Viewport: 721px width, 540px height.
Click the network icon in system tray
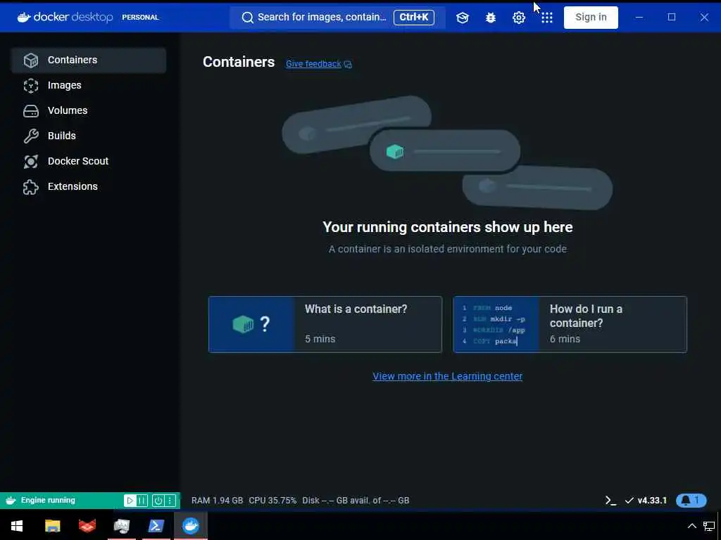click(709, 526)
